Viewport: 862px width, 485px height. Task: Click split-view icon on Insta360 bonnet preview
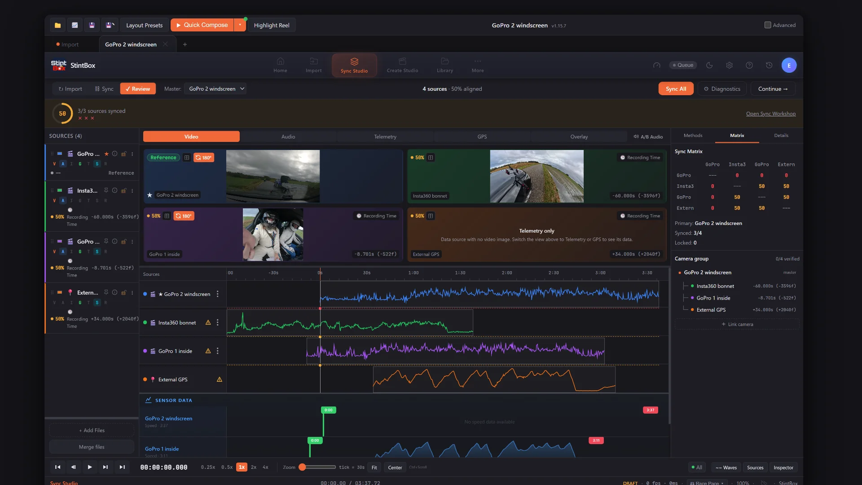pos(431,158)
